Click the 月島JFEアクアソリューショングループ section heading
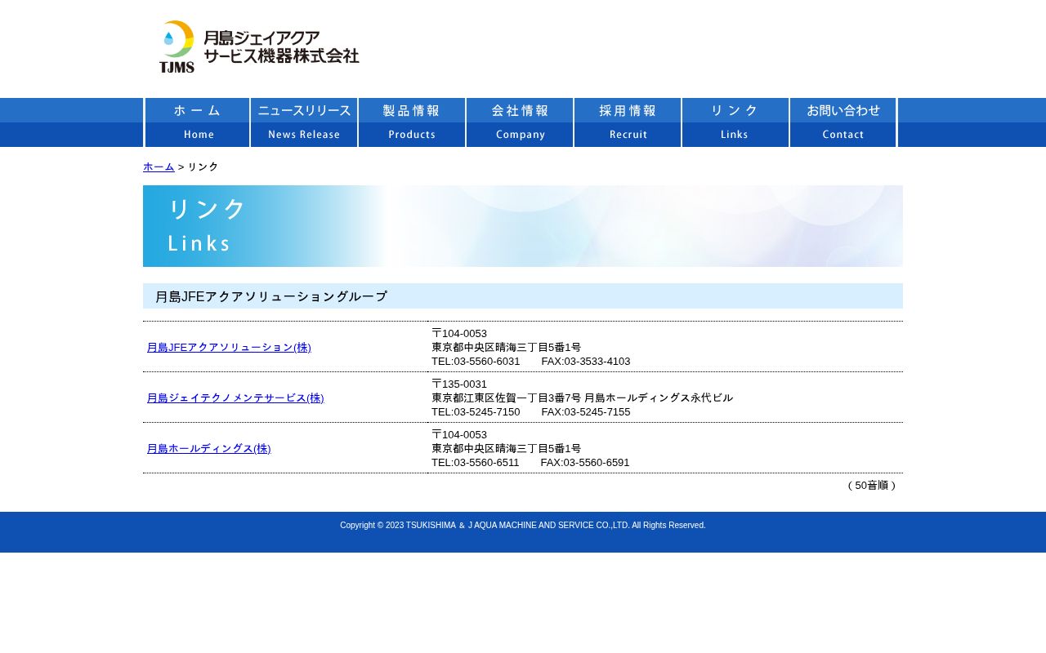Screen dimensions: 1046x653 coord(271,296)
